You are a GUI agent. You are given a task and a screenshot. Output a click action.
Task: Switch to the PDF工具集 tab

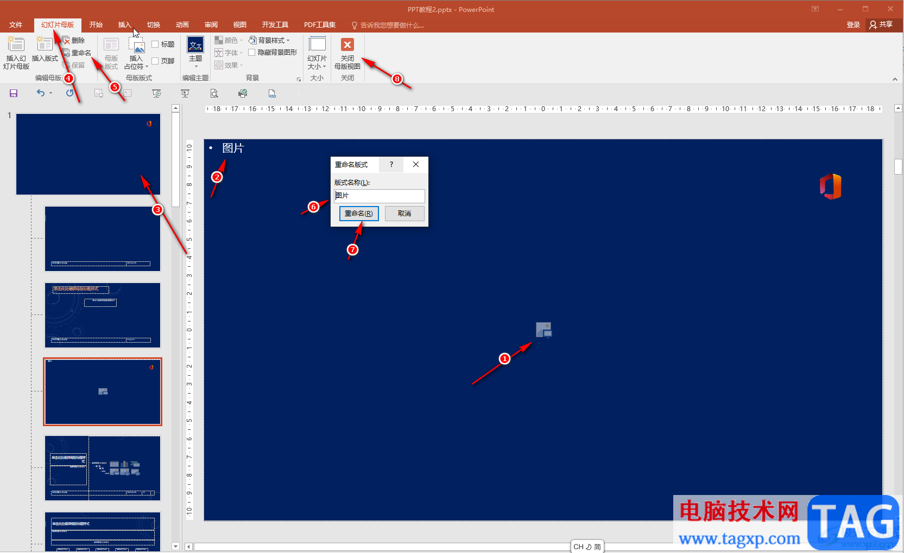click(x=320, y=25)
